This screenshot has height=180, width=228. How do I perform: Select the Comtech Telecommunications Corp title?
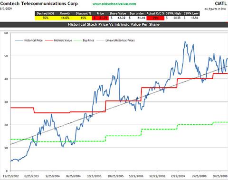point(39,3)
